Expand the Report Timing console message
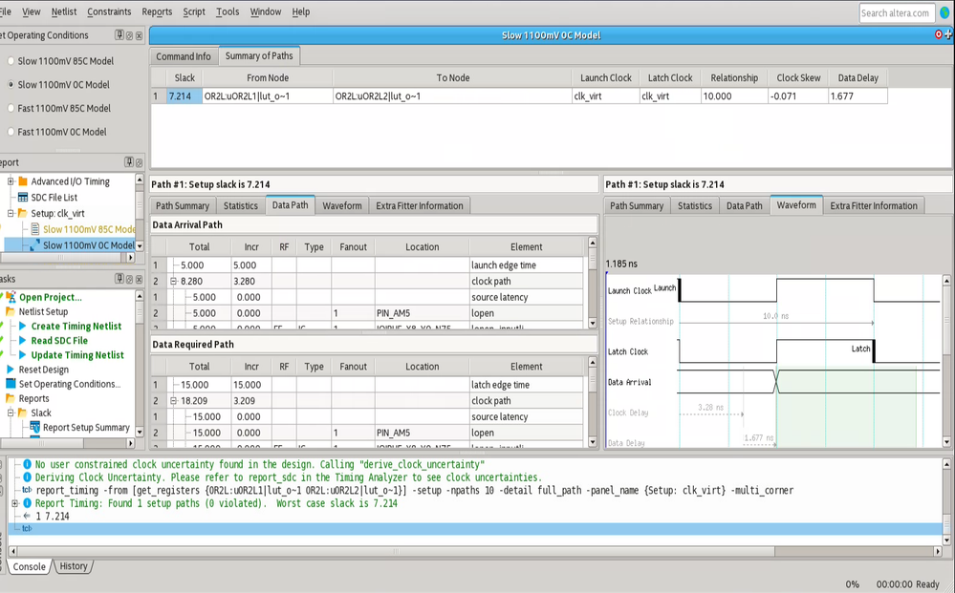Viewport: 955px width, 593px height. coord(14,503)
